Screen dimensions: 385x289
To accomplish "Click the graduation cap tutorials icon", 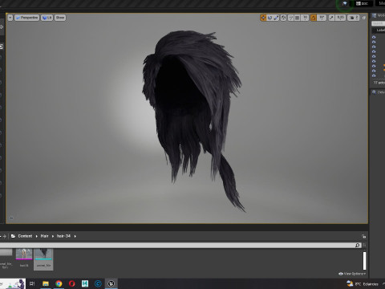I will click(x=345, y=3).
